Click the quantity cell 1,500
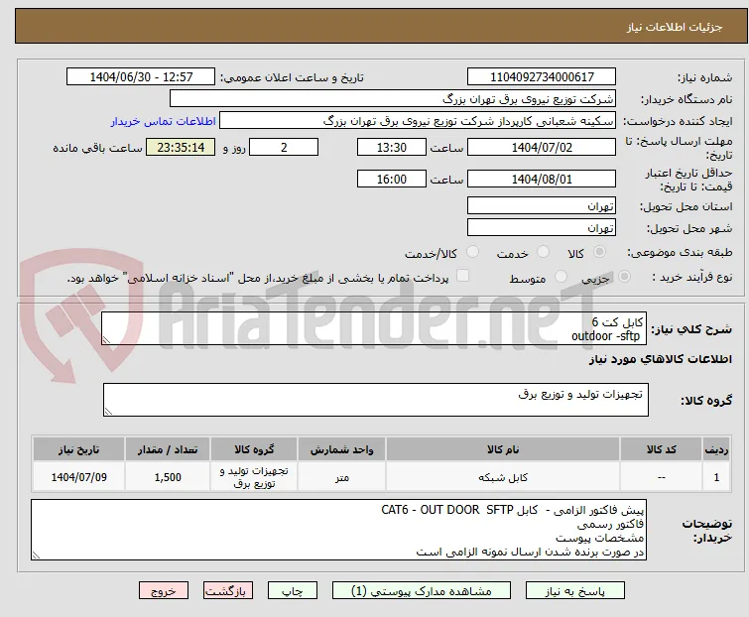749x617 pixels. [x=168, y=477]
